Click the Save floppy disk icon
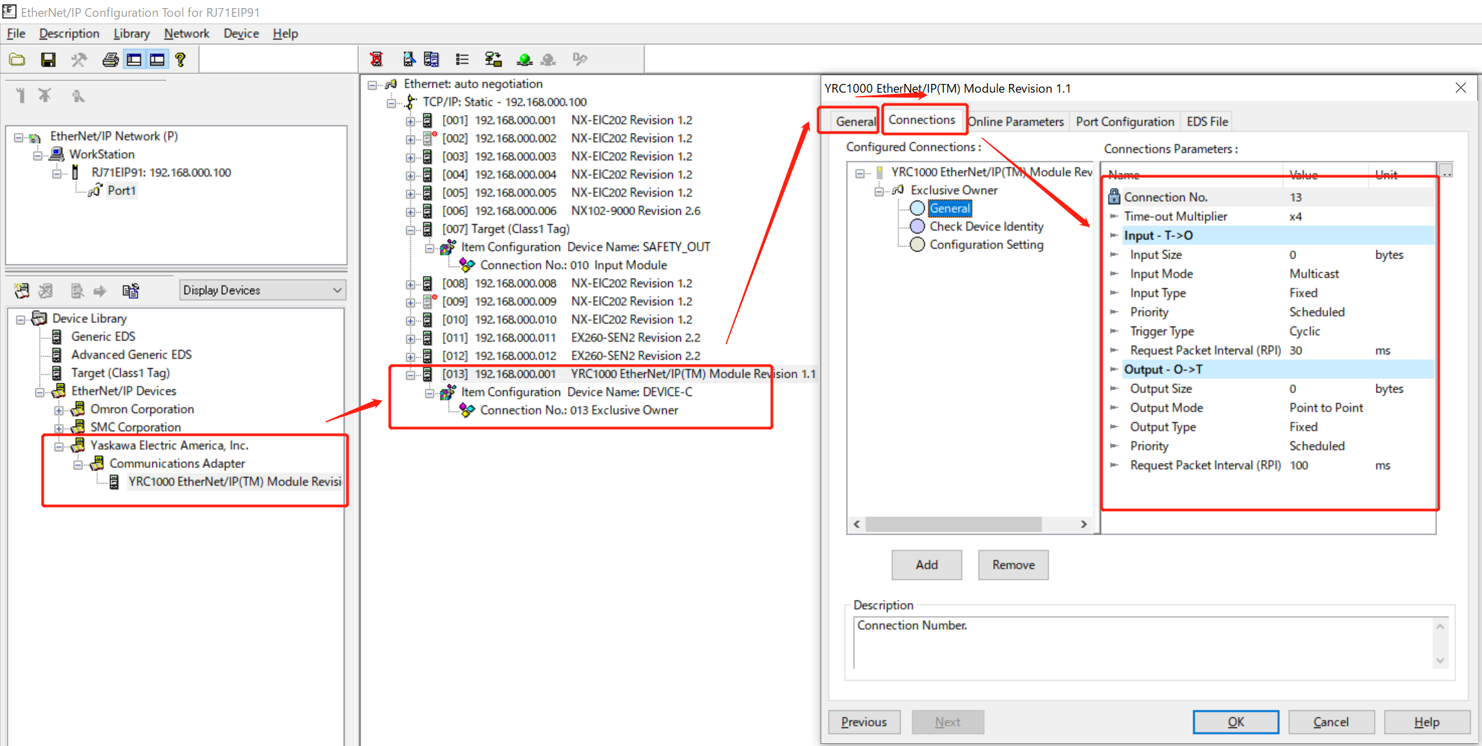The height and width of the screenshot is (746, 1482). click(x=48, y=60)
